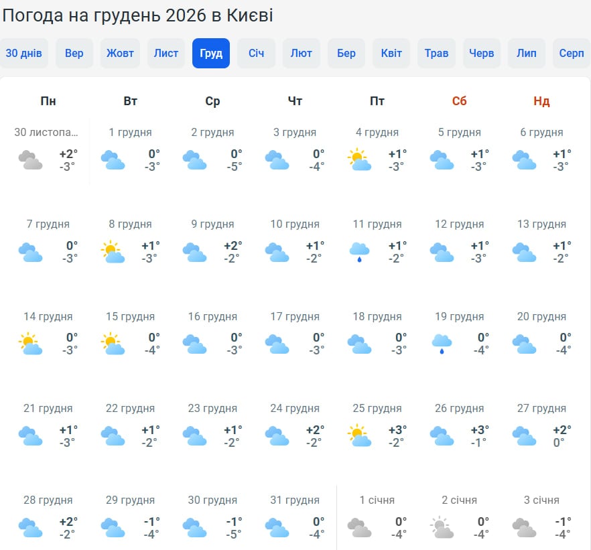Screen dimensions: 591x550
Task: Open the 18 грудня day forecast
Action: [x=377, y=334]
